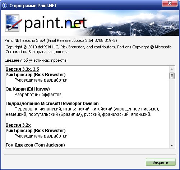The width and height of the screenshot is (180, 170).
Task: Click the credits scrollbar down arrow
Action: (x=172, y=145)
